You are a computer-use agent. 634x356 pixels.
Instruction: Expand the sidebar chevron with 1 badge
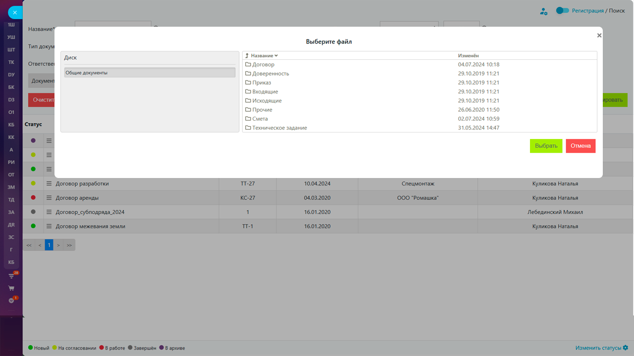[11, 300]
